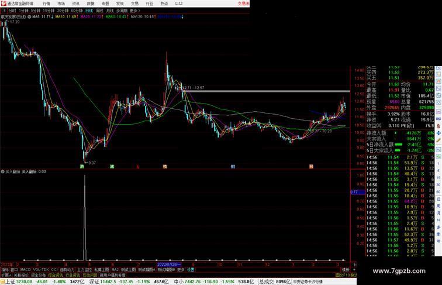Select the 月线 monthly period tab
The image size is (442, 285).
(x=110, y=11)
